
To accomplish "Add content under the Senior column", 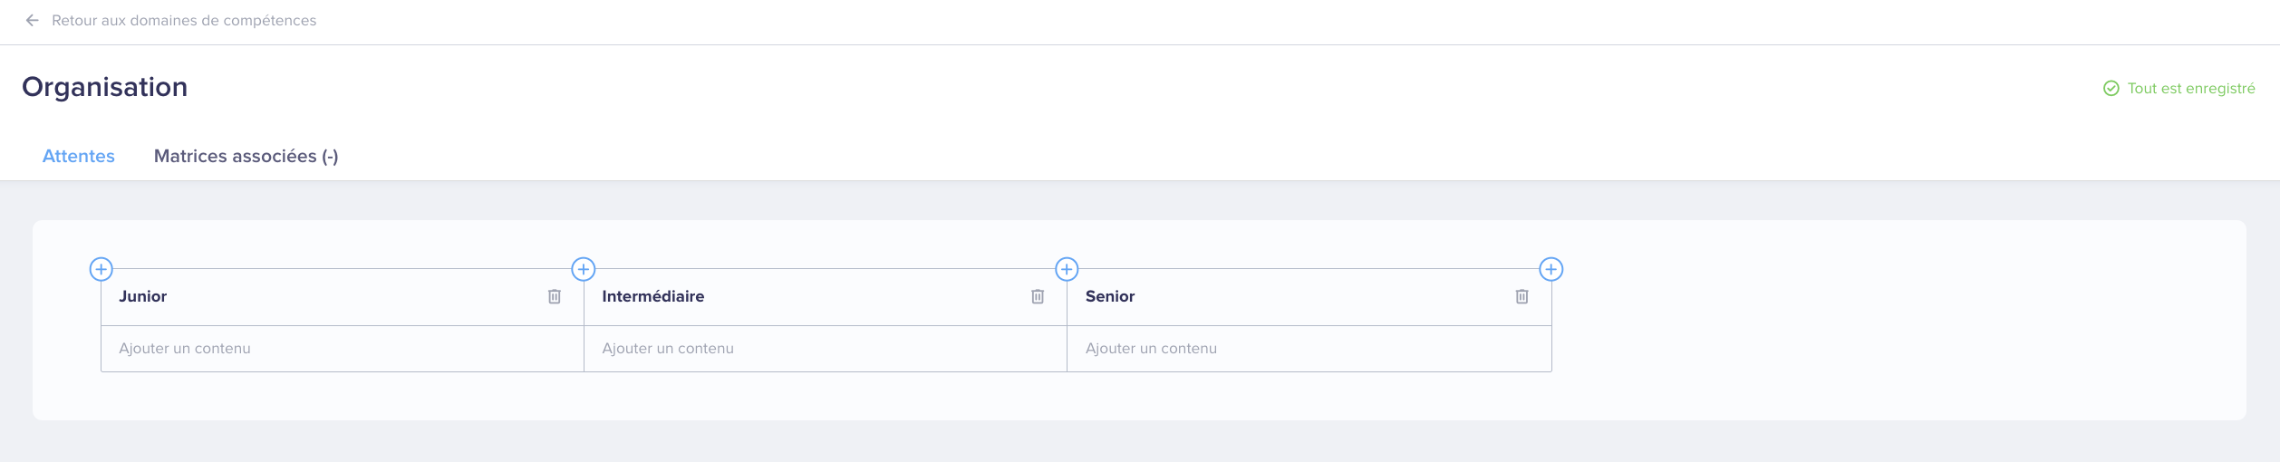I will [x=1309, y=349].
